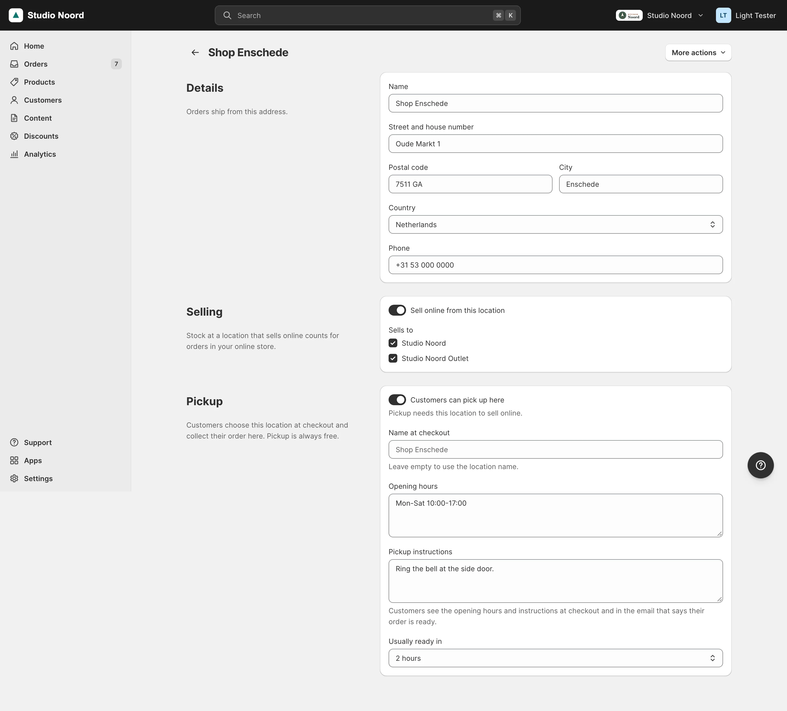787x711 pixels.
Task: Click the Content document icon
Action: click(14, 118)
